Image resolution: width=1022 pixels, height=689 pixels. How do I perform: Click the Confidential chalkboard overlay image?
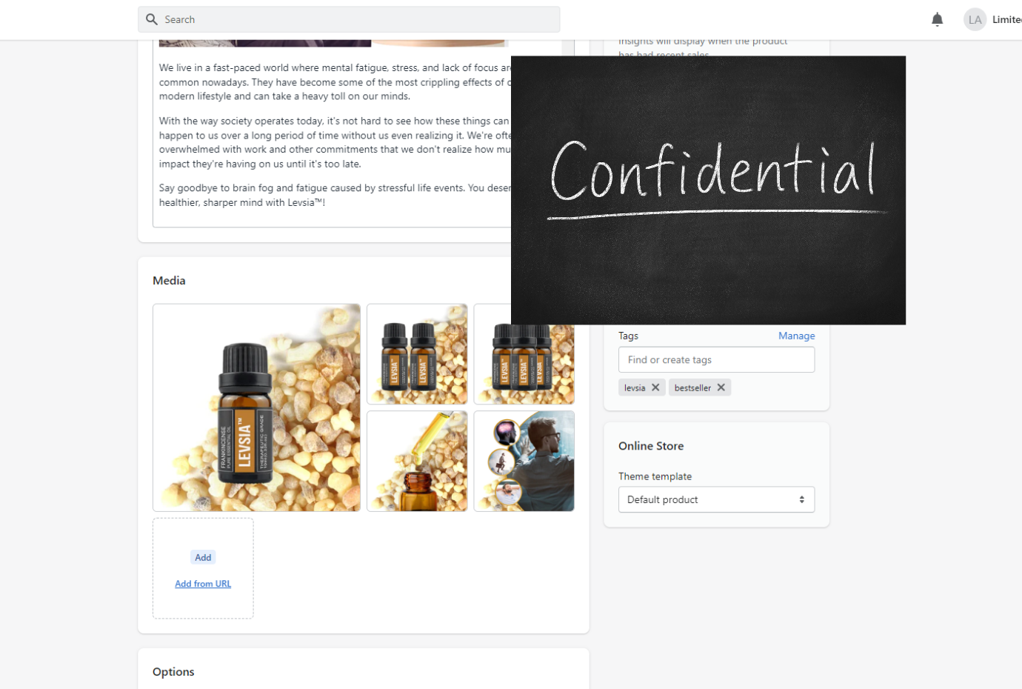(708, 190)
